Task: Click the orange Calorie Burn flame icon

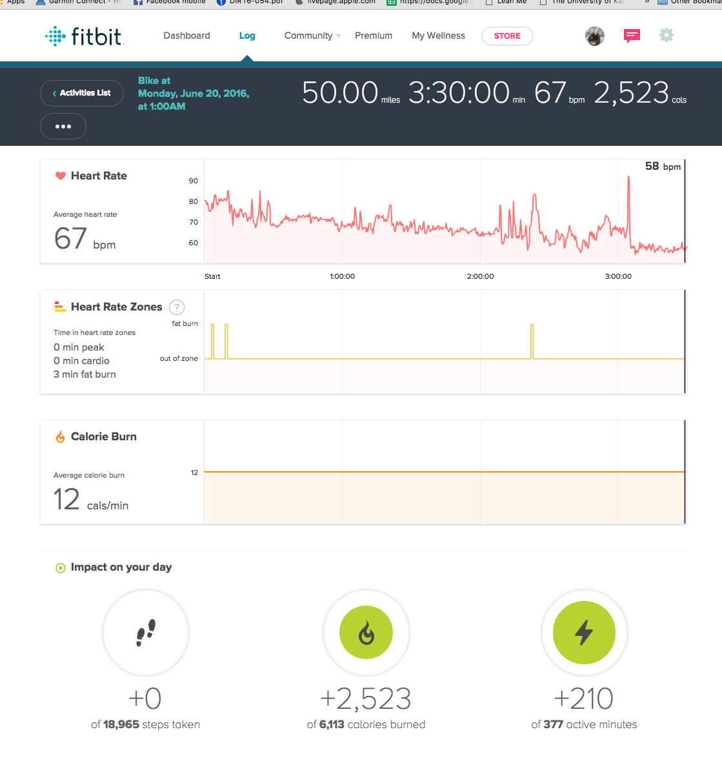Action: [x=61, y=437]
